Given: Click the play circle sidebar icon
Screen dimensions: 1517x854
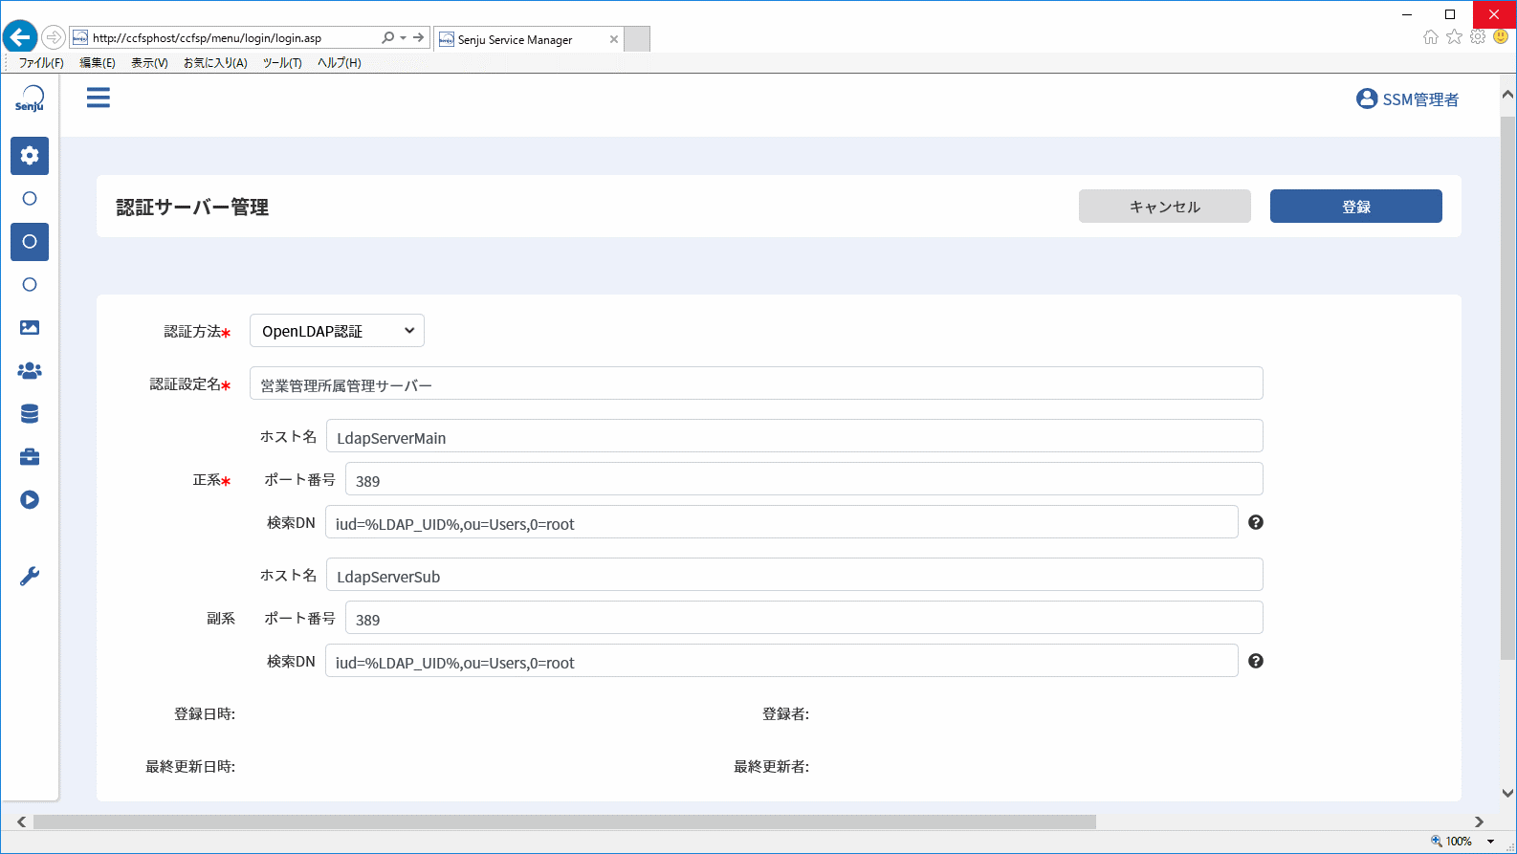Looking at the screenshot, I should click(x=30, y=500).
